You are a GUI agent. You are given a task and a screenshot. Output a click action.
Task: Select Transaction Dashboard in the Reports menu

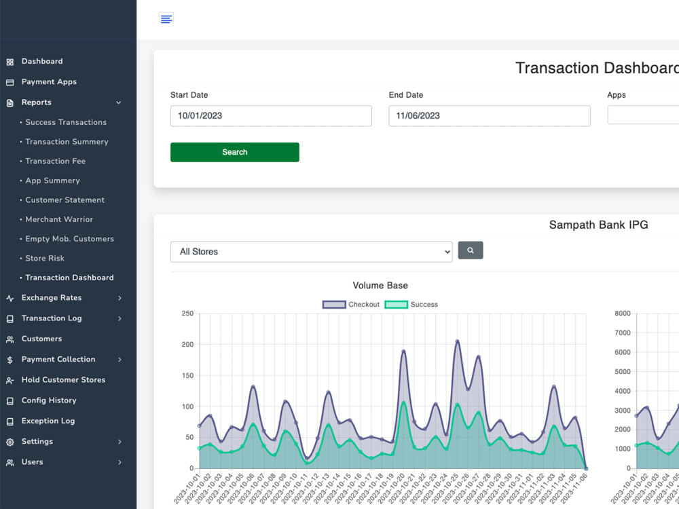68,277
